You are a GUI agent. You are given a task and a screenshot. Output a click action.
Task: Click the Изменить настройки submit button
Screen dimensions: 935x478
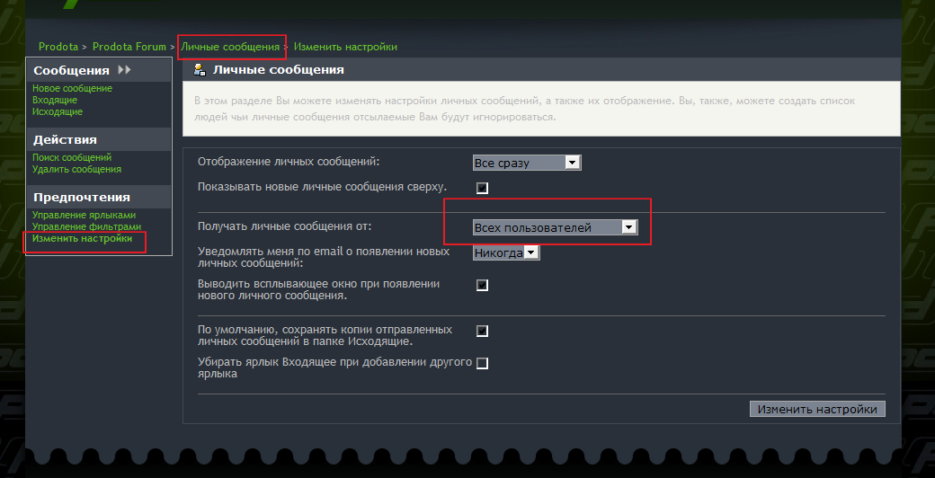click(x=817, y=410)
